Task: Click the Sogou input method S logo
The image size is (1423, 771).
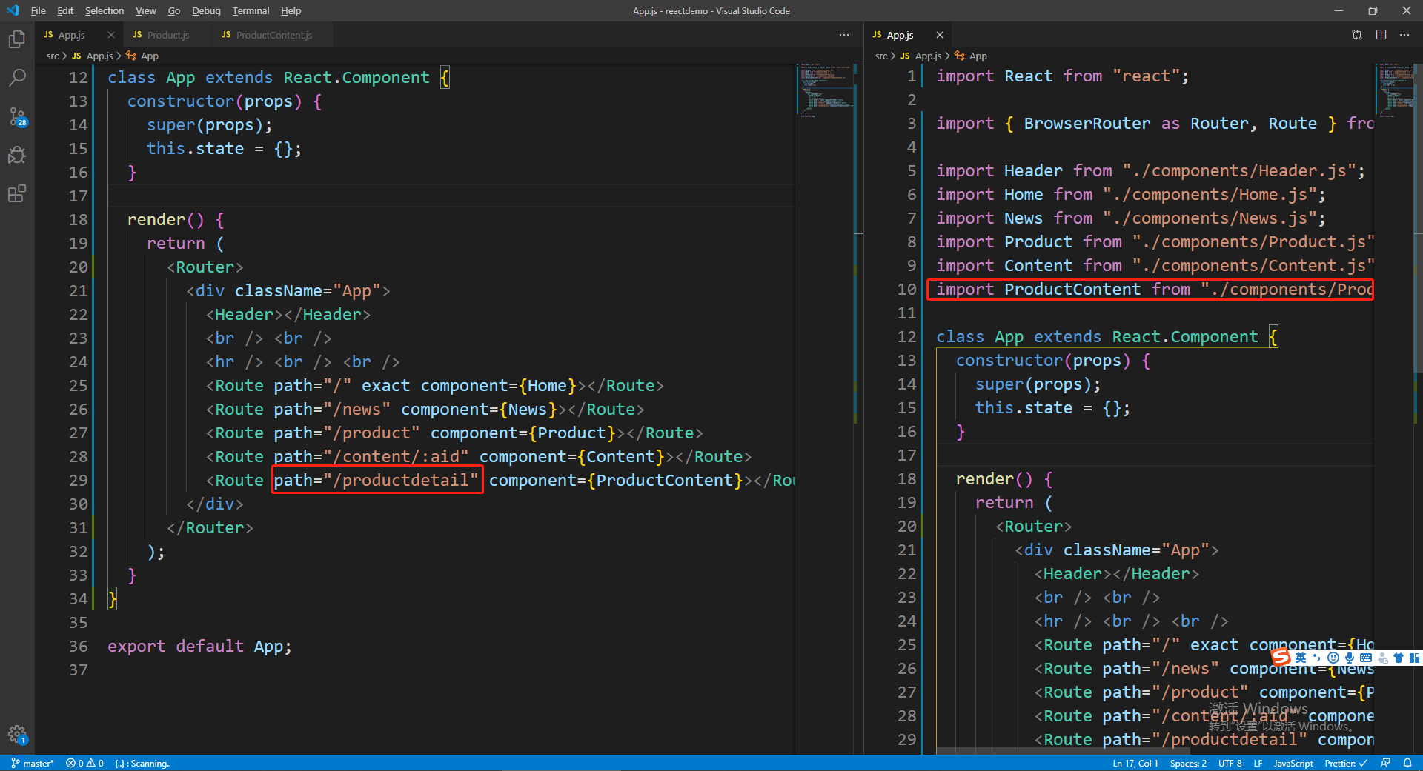Action: [x=1281, y=658]
